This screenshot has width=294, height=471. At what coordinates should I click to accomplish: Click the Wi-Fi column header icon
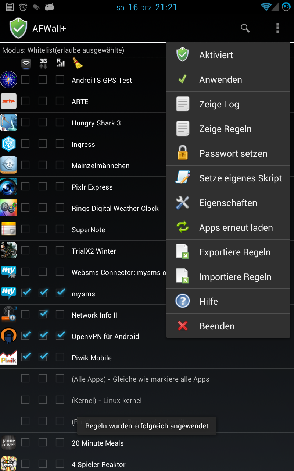tap(26, 63)
